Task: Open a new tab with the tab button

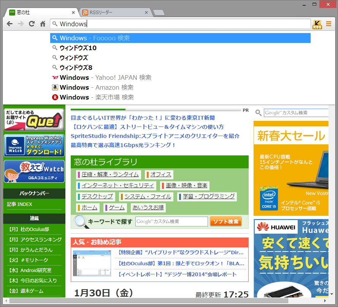Action: [159, 13]
